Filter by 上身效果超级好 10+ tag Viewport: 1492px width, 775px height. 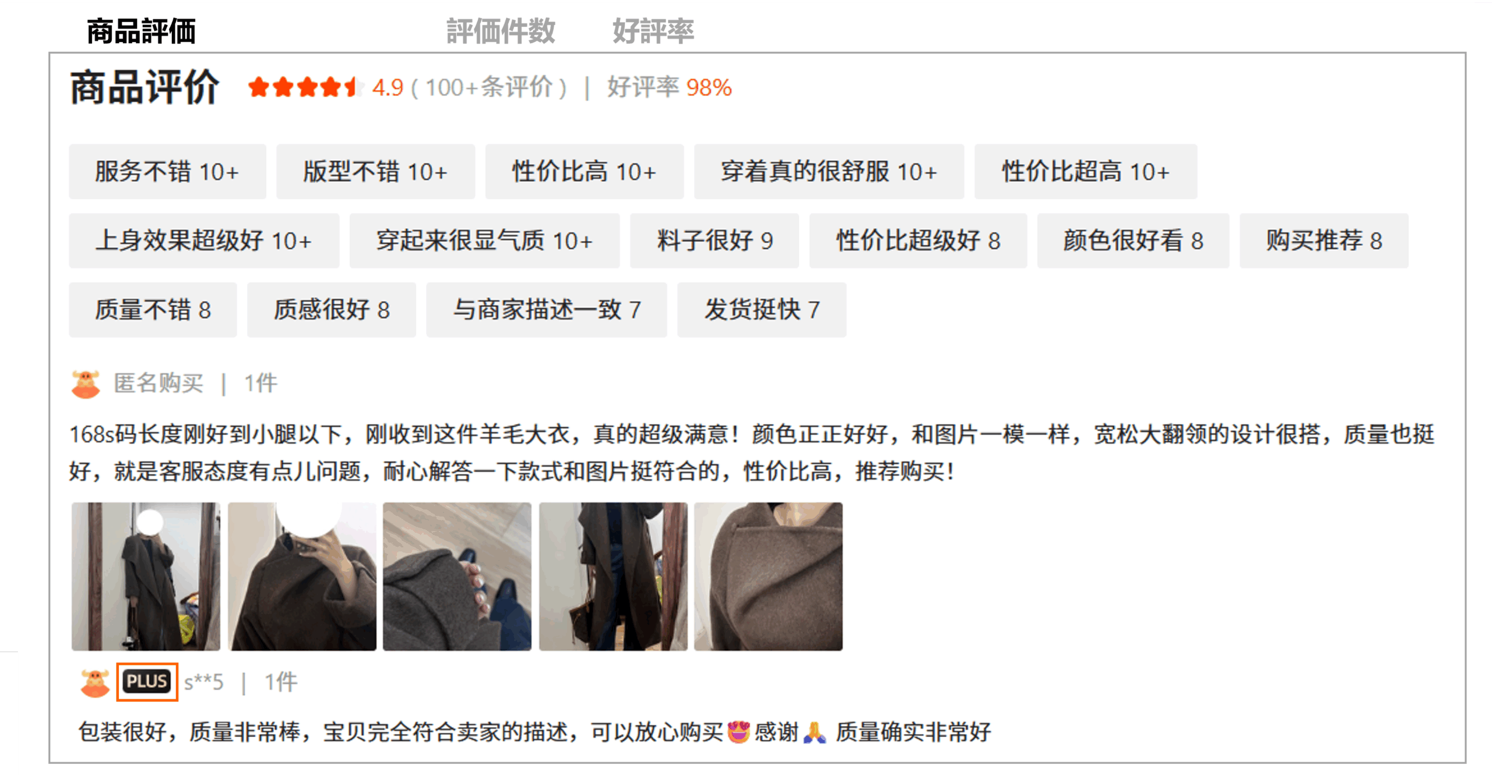(x=204, y=240)
